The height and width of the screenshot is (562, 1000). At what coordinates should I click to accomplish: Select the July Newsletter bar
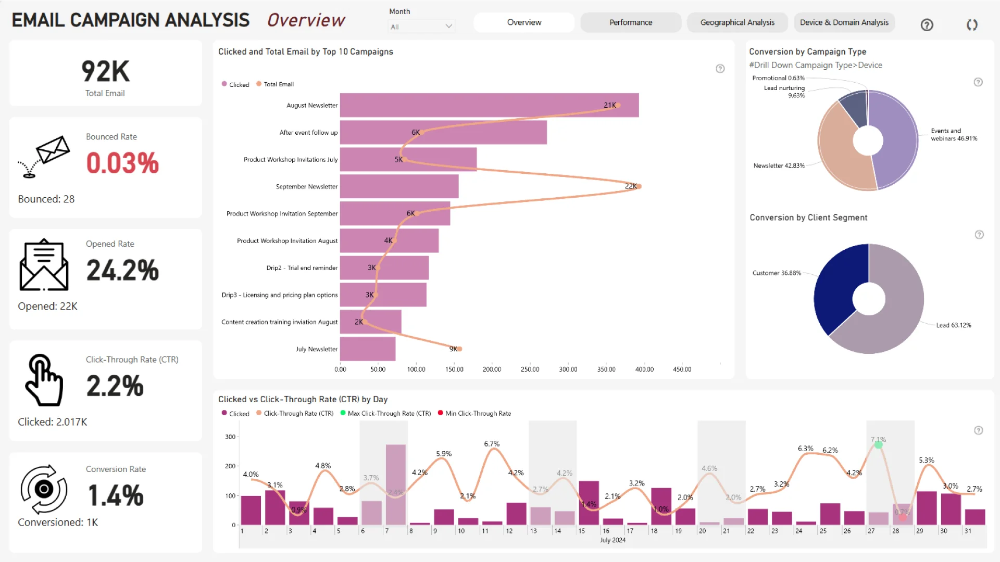click(x=368, y=349)
